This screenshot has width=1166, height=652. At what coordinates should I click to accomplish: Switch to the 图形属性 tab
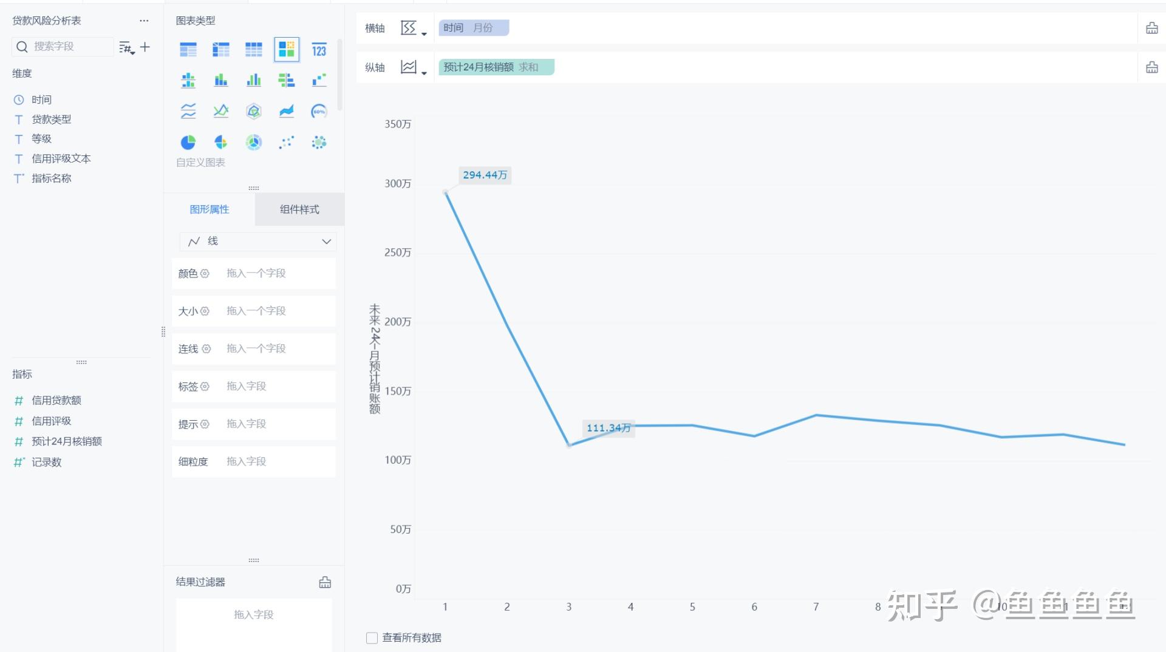coord(210,209)
